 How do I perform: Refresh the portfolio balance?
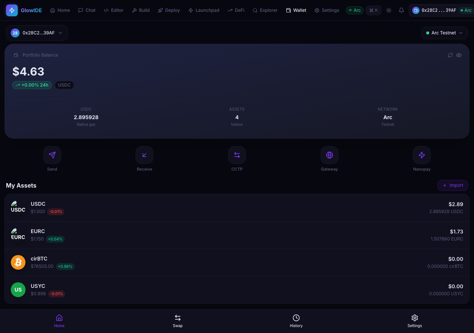click(x=450, y=55)
